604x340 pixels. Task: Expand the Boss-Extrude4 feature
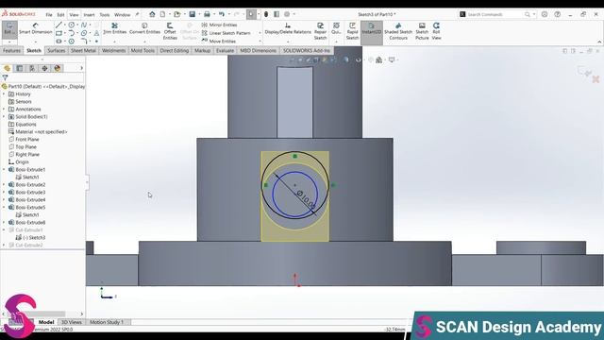coord(4,199)
